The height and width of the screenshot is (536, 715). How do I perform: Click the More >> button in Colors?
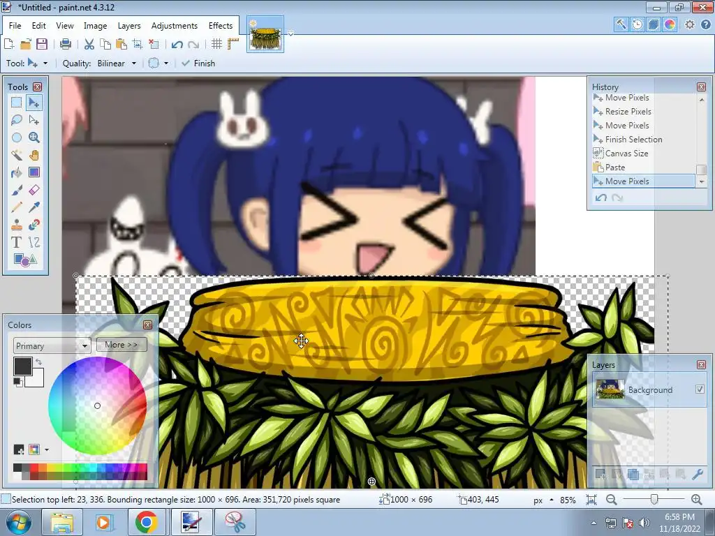click(121, 345)
